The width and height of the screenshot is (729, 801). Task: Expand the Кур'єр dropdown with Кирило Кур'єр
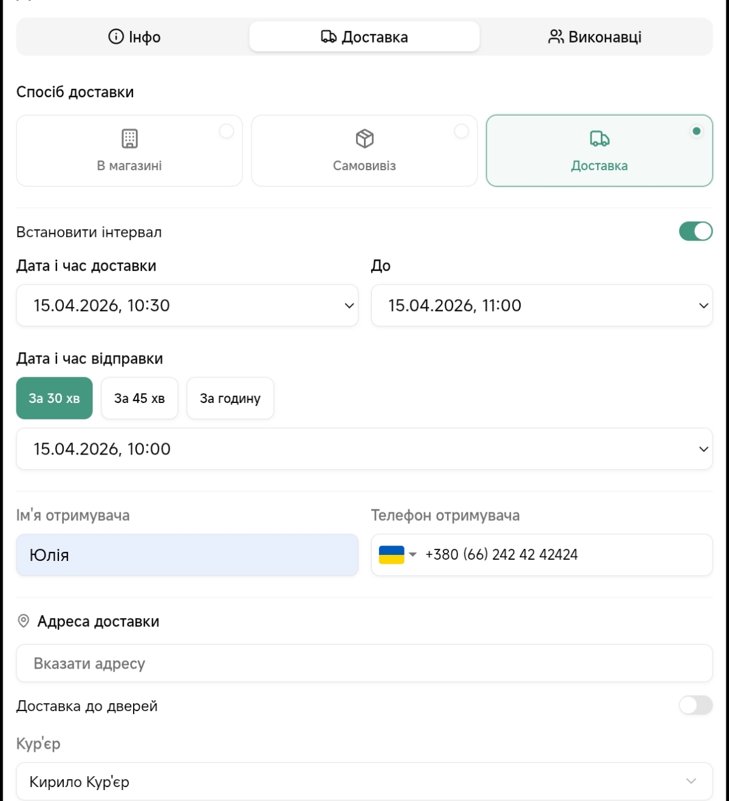pos(364,782)
